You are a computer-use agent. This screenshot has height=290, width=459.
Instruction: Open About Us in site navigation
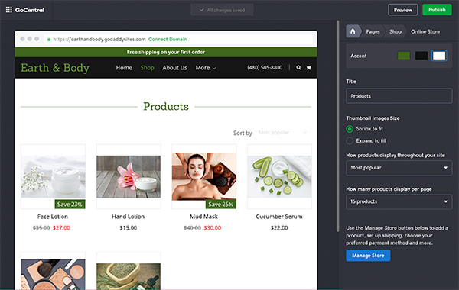174,68
